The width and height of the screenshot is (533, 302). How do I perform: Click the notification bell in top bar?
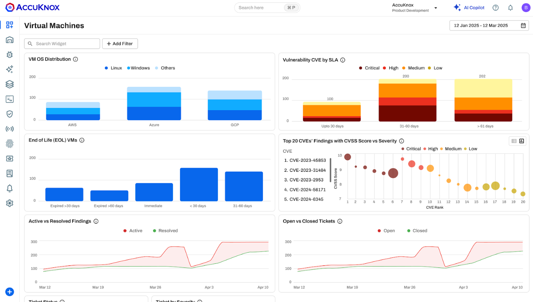coord(510,8)
